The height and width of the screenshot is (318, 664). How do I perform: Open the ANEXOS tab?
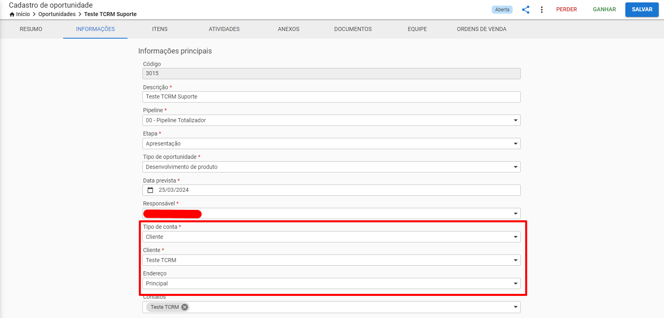[x=289, y=29]
